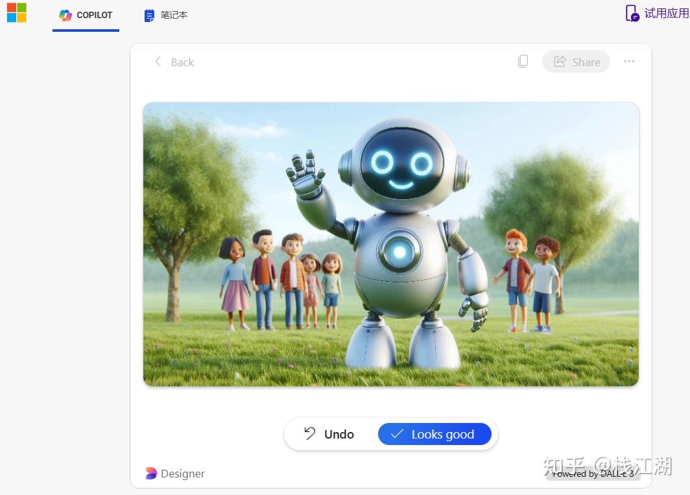The image size is (690, 495).
Task: Click the copy image icon
Action: (x=523, y=61)
